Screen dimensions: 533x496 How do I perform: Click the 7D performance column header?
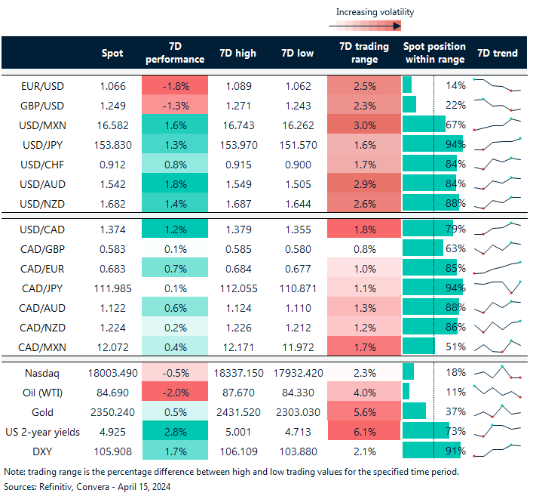[x=173, y=53]
